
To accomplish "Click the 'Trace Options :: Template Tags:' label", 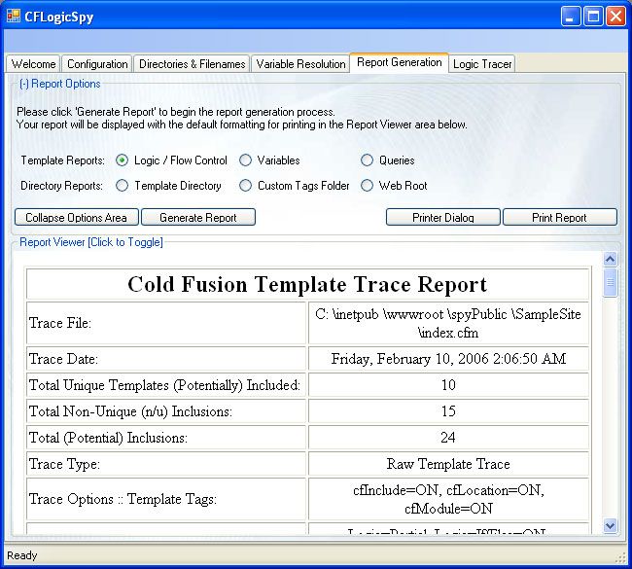I will tap(123, 499).
